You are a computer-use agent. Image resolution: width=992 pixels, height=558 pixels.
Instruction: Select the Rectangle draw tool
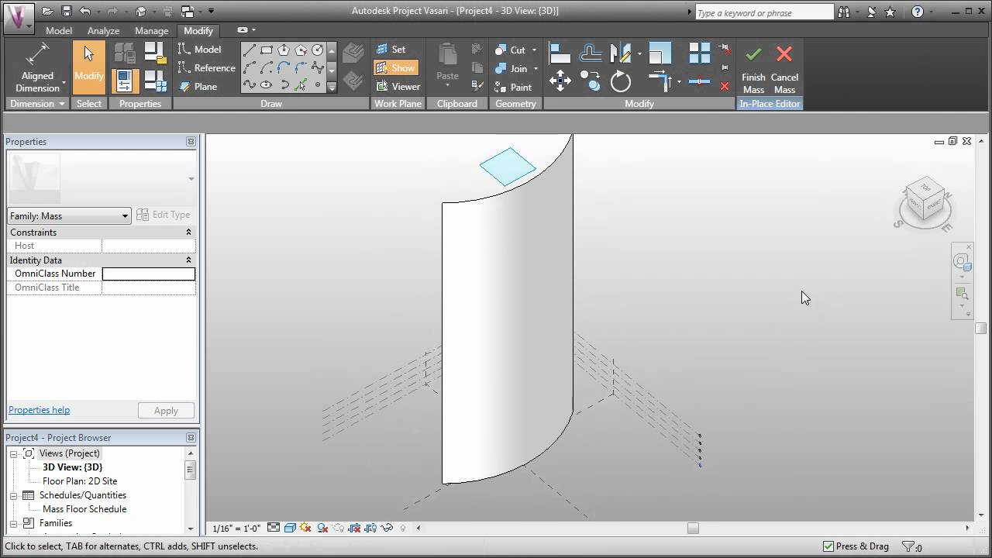pos(267,50)
